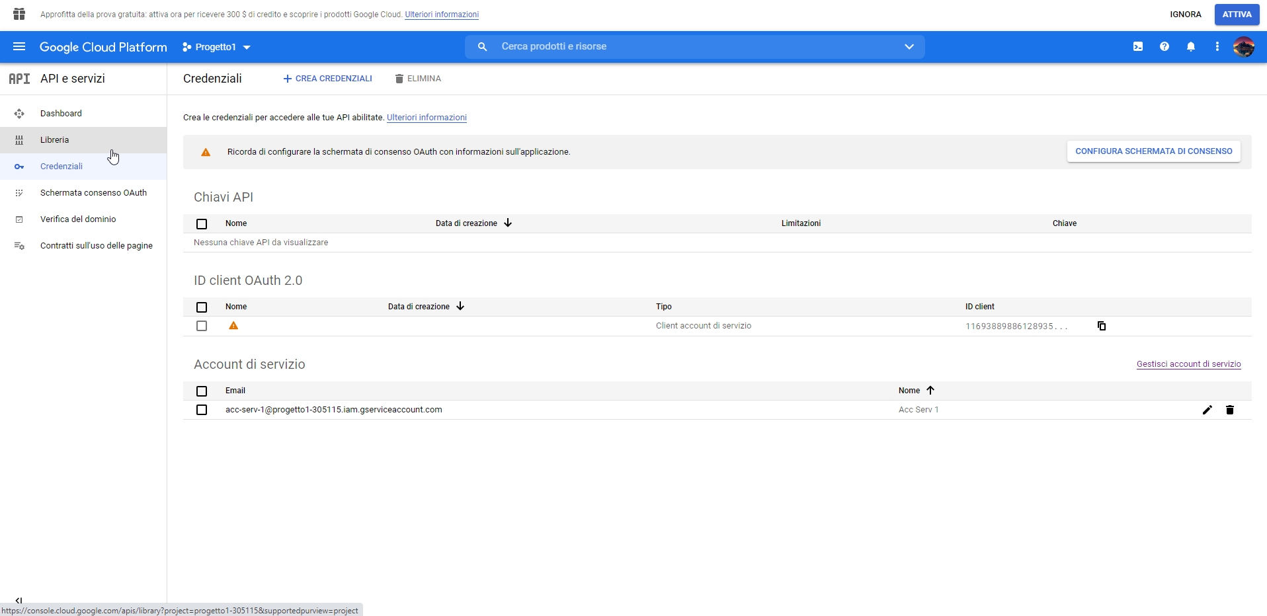This screenshot has width=1267, height=616.
Task: Click the warning icon in OAuth client row
Action: (x=233, y=326)
